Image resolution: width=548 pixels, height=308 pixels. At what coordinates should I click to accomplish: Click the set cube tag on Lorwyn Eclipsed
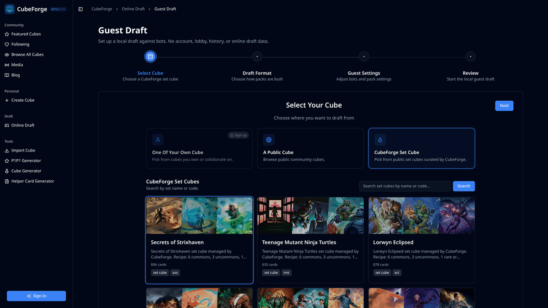(x=382, y=273)
